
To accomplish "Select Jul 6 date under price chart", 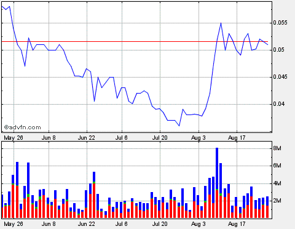I will pyautogui.click(x=121, y=138).
